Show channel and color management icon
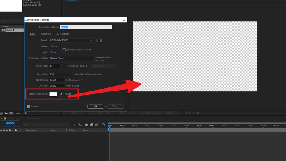This screenshot has height=161, width=286. coord(117,113)
